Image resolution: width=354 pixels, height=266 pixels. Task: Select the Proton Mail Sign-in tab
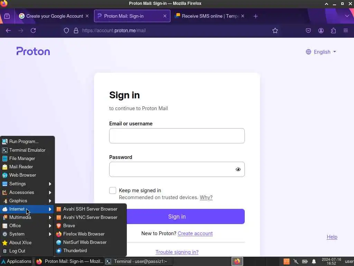132,16
